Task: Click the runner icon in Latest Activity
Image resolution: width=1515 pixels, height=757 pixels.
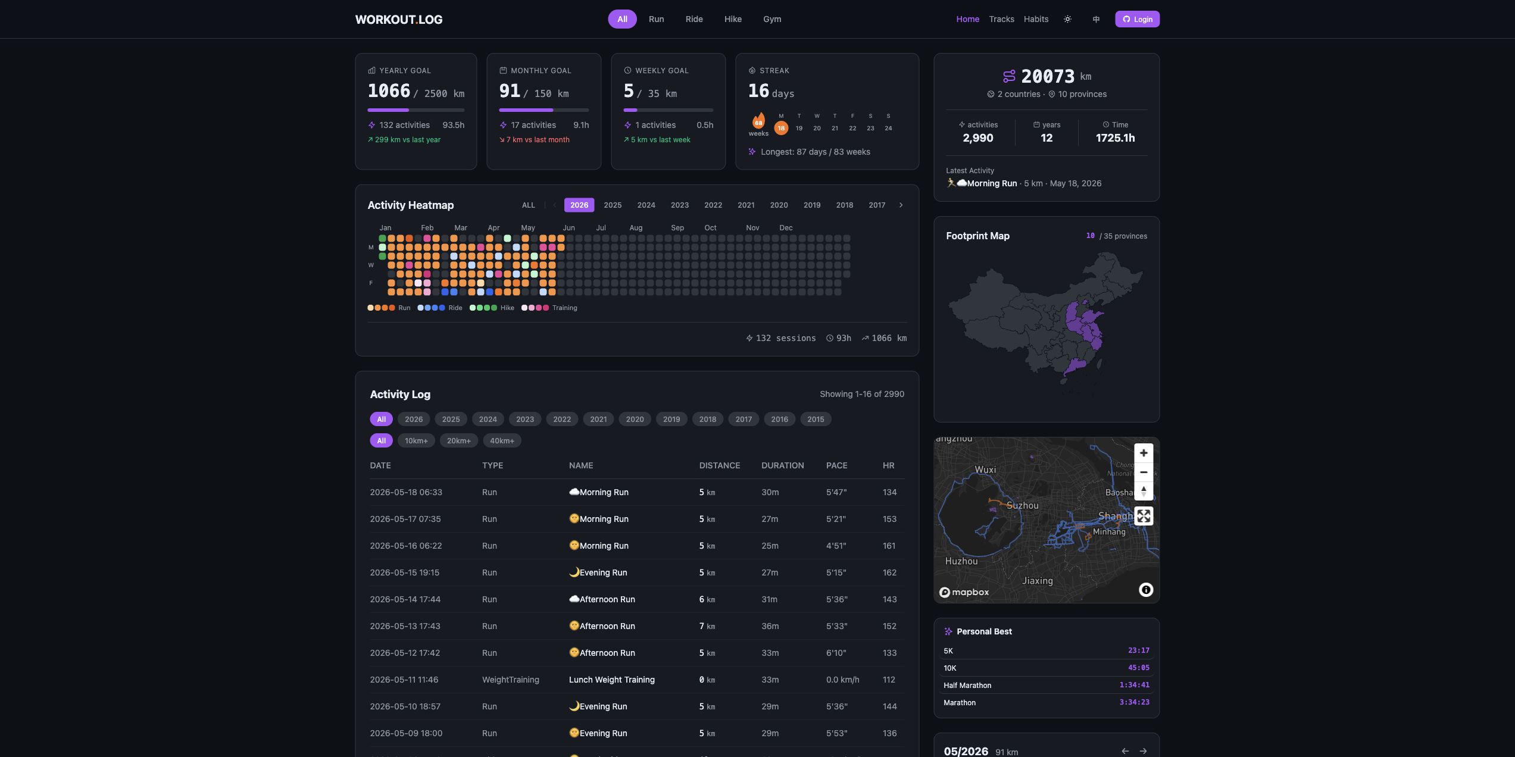Action: pyautogui.click(x=951, y=183)
